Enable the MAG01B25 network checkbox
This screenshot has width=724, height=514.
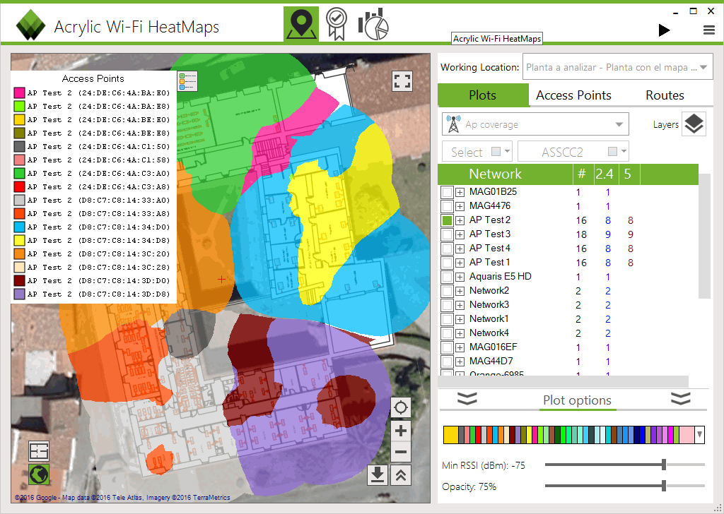click(447, 192)
